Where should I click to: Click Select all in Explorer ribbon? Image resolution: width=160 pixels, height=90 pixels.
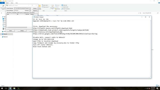click(x=64, y=5)
